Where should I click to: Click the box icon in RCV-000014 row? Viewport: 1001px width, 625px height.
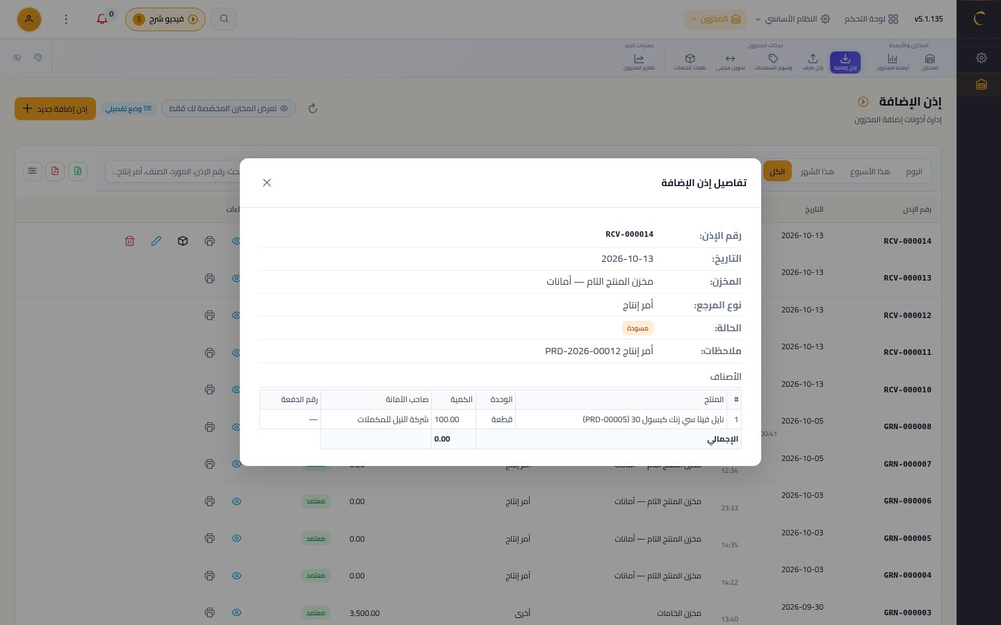tap(183, 241)
